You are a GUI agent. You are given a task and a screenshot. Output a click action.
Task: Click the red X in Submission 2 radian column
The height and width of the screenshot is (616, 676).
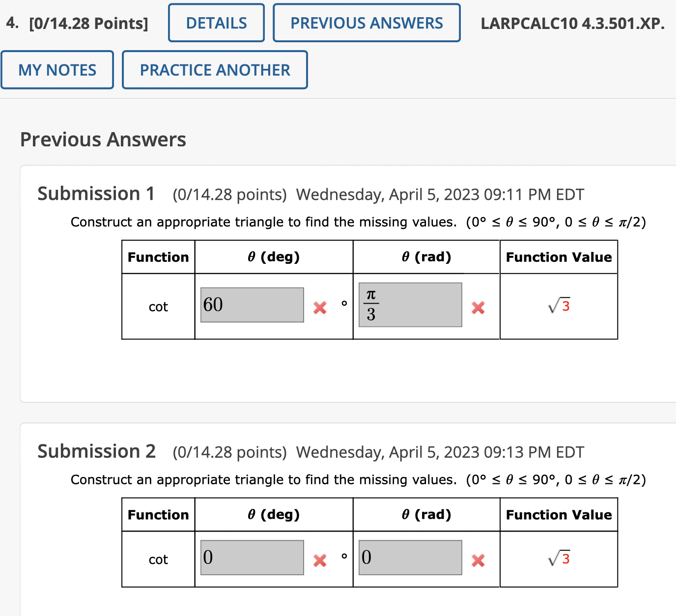click(477, 560)
